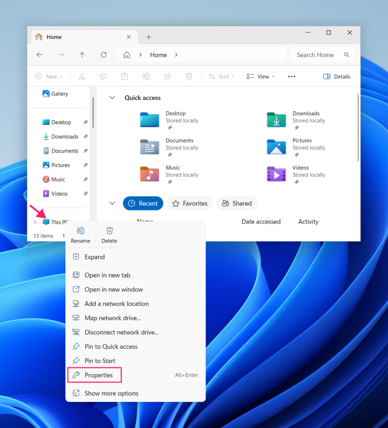Click the Rename icon in context menu
The image size is (388, 428).
[80, 231]
